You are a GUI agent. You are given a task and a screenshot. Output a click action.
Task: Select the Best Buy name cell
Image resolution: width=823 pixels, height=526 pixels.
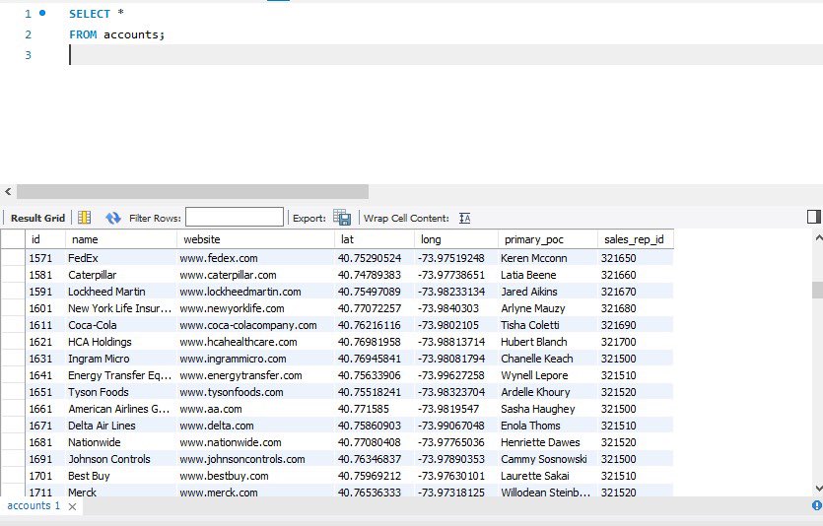[121, 476]
